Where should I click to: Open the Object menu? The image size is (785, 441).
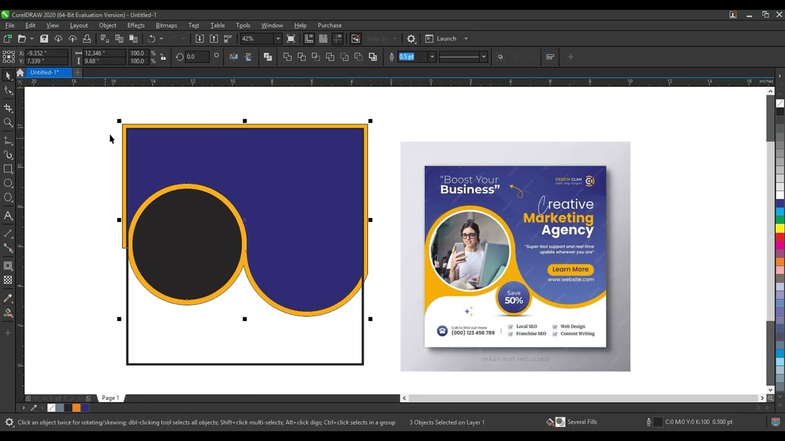[107, 25]
